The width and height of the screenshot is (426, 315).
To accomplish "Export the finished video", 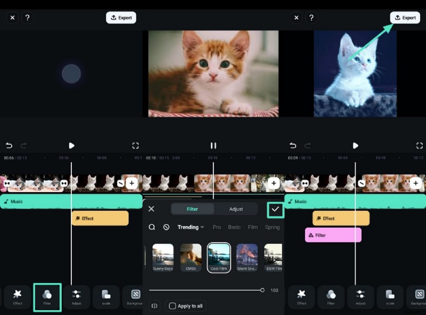I will pos(405,18).
